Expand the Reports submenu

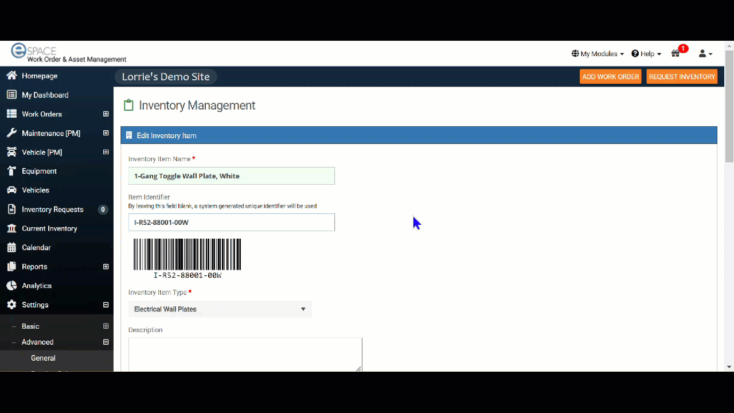point(106,267)
